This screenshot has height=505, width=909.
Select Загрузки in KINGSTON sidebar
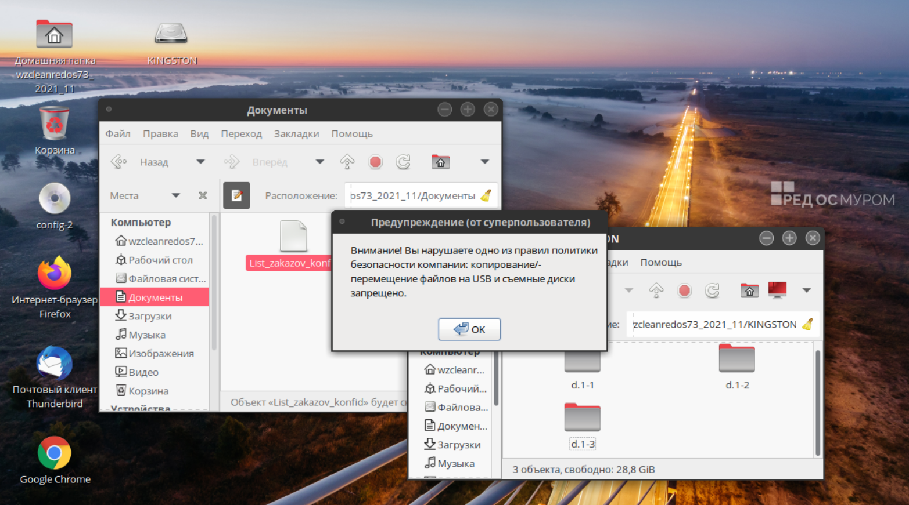coord(452,445)
